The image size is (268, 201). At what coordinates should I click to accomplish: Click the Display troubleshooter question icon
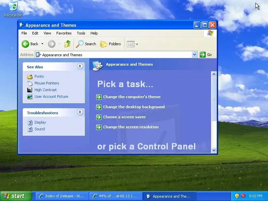(x=30, y=123)
